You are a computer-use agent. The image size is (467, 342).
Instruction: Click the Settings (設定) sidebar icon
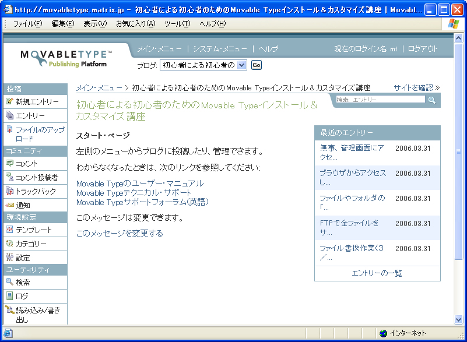tap(9, 257)
